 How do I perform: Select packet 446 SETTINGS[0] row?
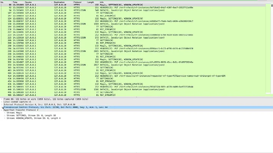click(133, 92)
